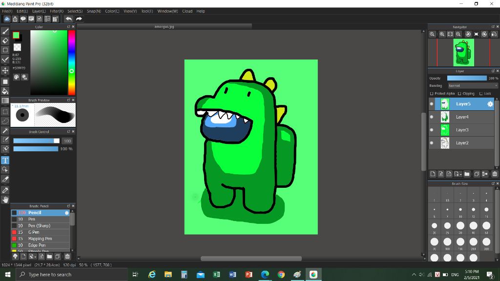Click the export upload icon in toolbar

click(15, 19)
